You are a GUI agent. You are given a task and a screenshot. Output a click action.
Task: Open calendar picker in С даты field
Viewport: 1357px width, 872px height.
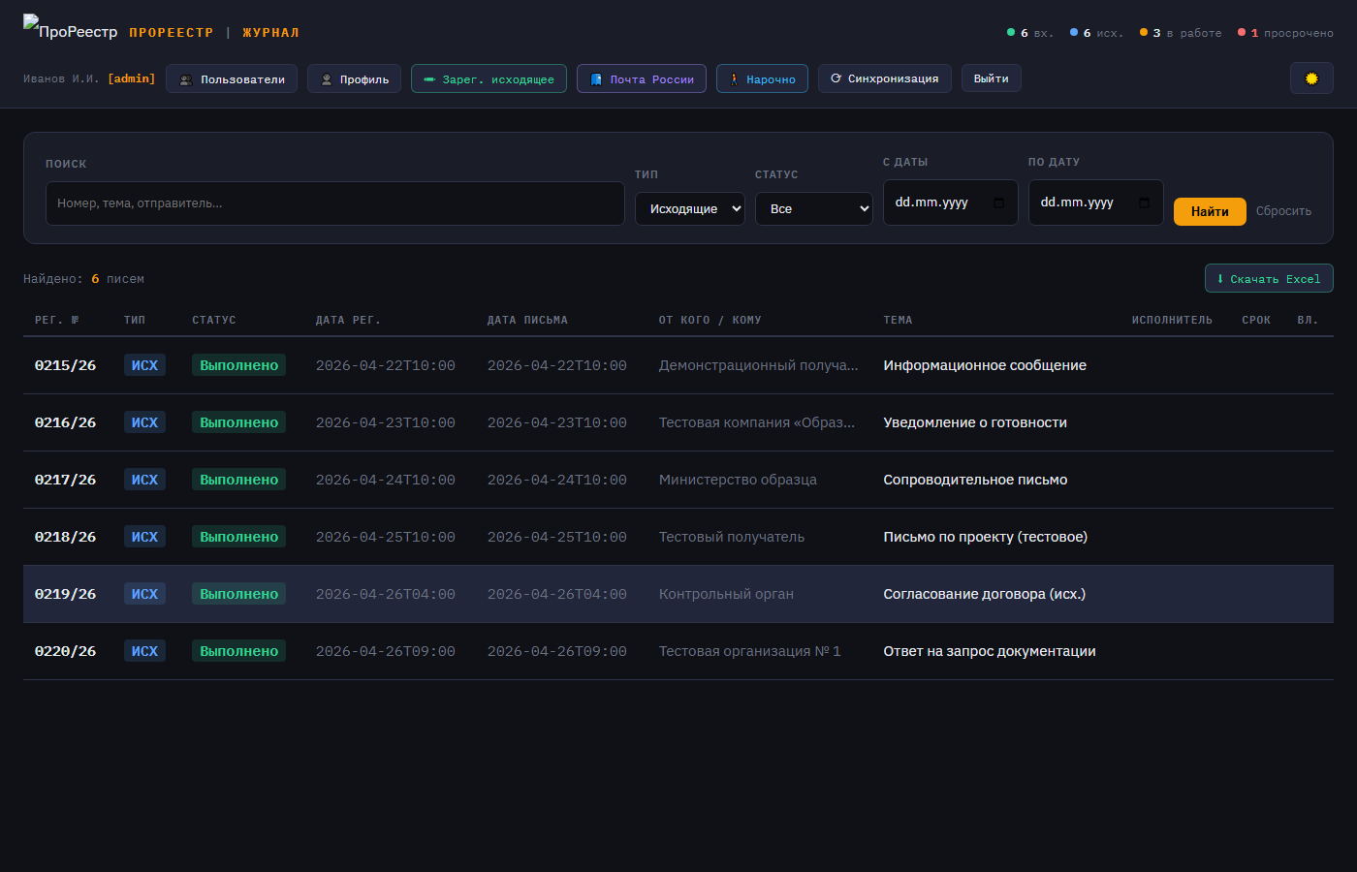(x=999, y=202)
